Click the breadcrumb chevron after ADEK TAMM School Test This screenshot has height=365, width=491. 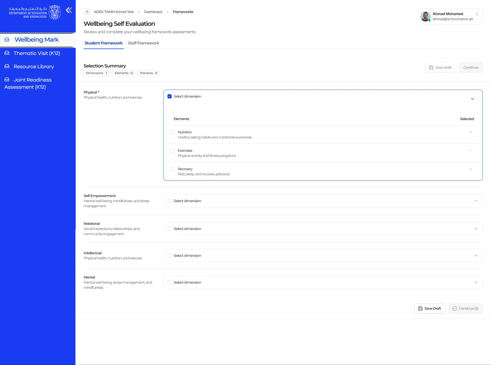coord(139,12)
